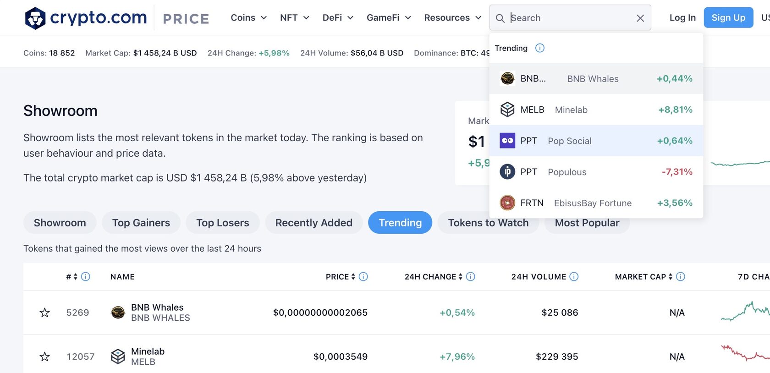Click the Log In link
Screen dimensions: 770x373
(x=682, y=18)
